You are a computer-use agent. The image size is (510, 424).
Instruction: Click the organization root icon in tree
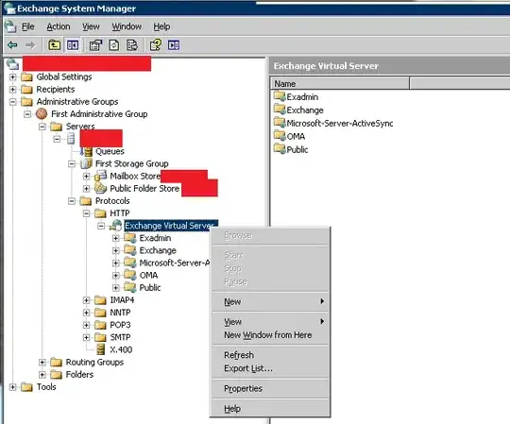coord(13,64)
